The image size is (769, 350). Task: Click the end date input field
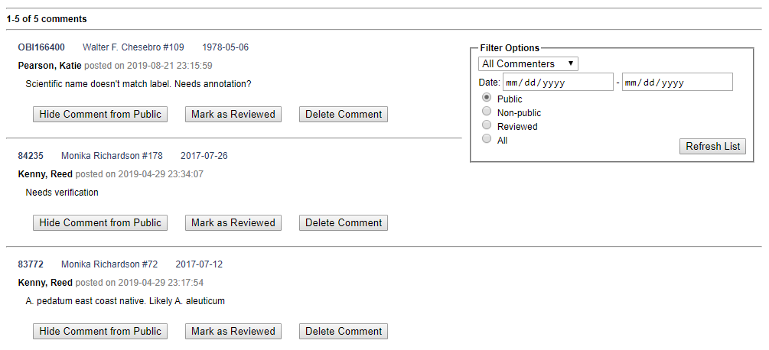pos(677,83)
